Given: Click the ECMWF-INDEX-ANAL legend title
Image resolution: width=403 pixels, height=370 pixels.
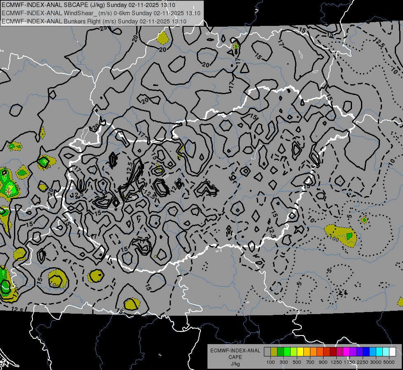Looking at the screenshot, I should (235, 351).
